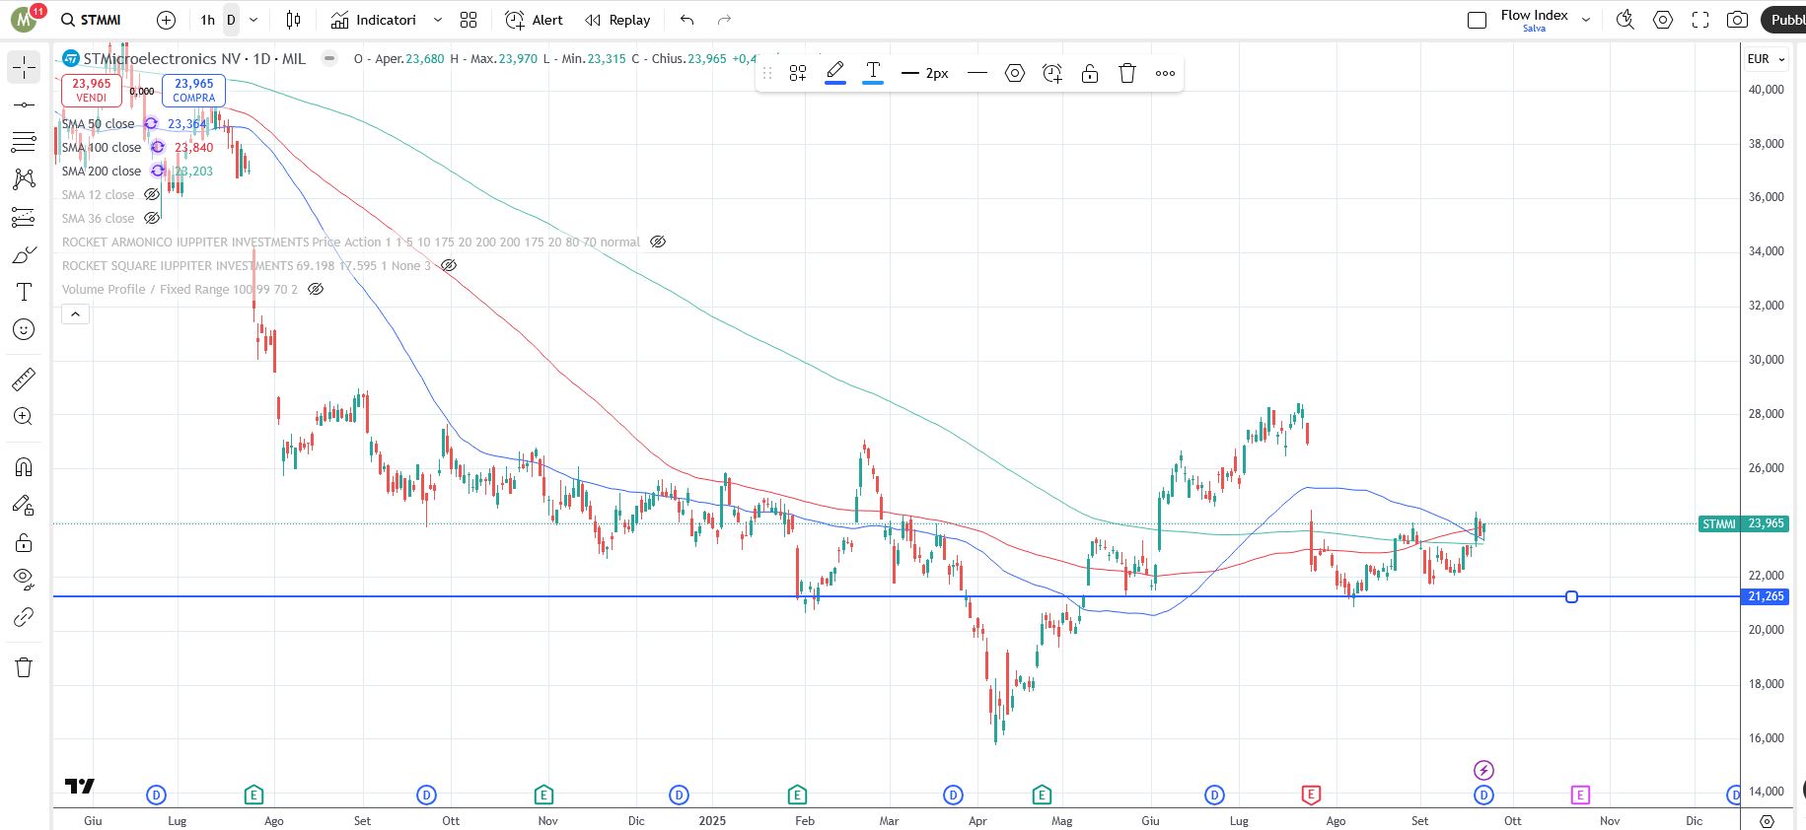Show the hidden SMA 36 close indicator
Image resolution: width=1806 pixels, height=830 pixels.
[x=152, y=219]
